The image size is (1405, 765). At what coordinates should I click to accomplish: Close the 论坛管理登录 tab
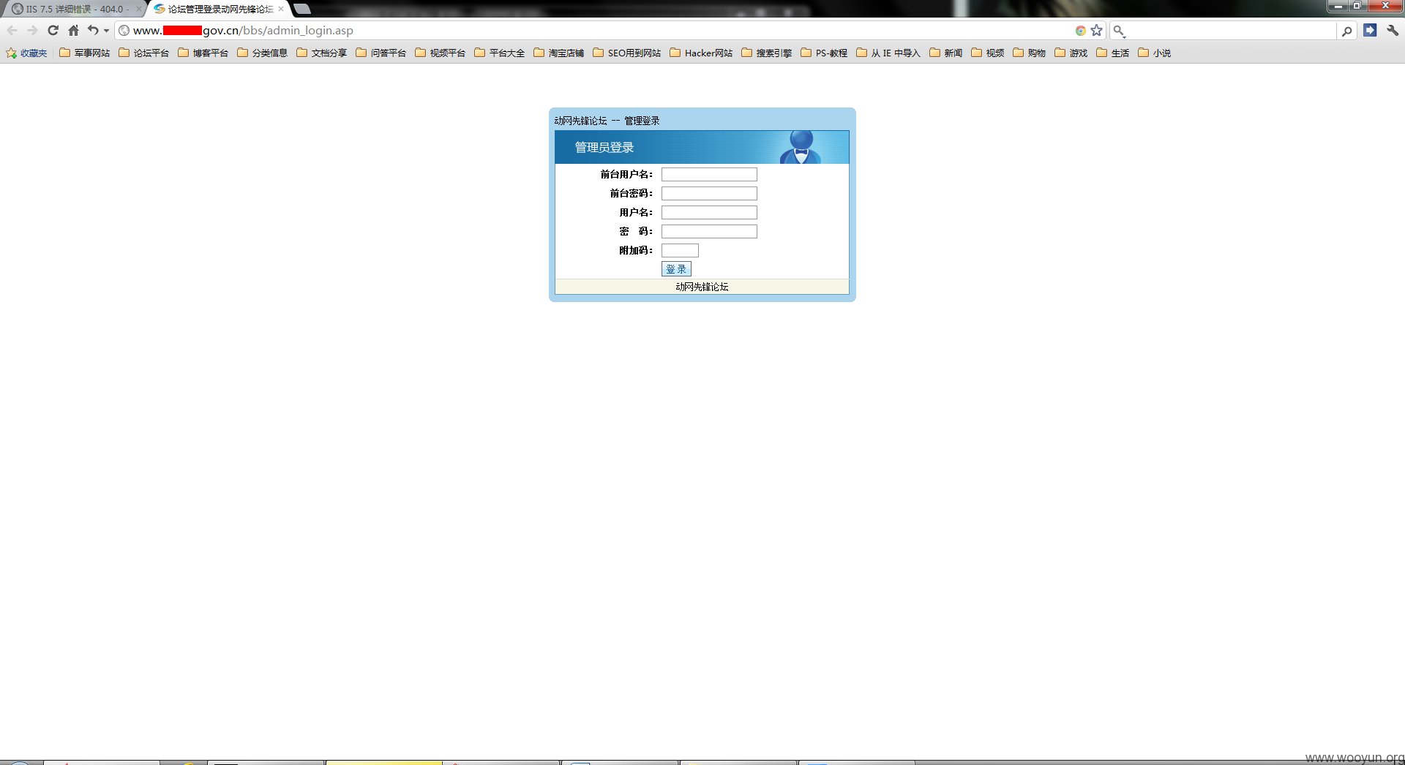(281, 9)
